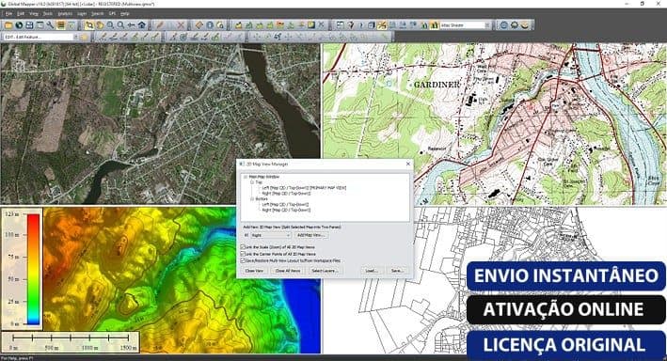Viewport: 667px width, 361px height.
Task: Open configuration with the wrench icon
Action: click(50, 25)
